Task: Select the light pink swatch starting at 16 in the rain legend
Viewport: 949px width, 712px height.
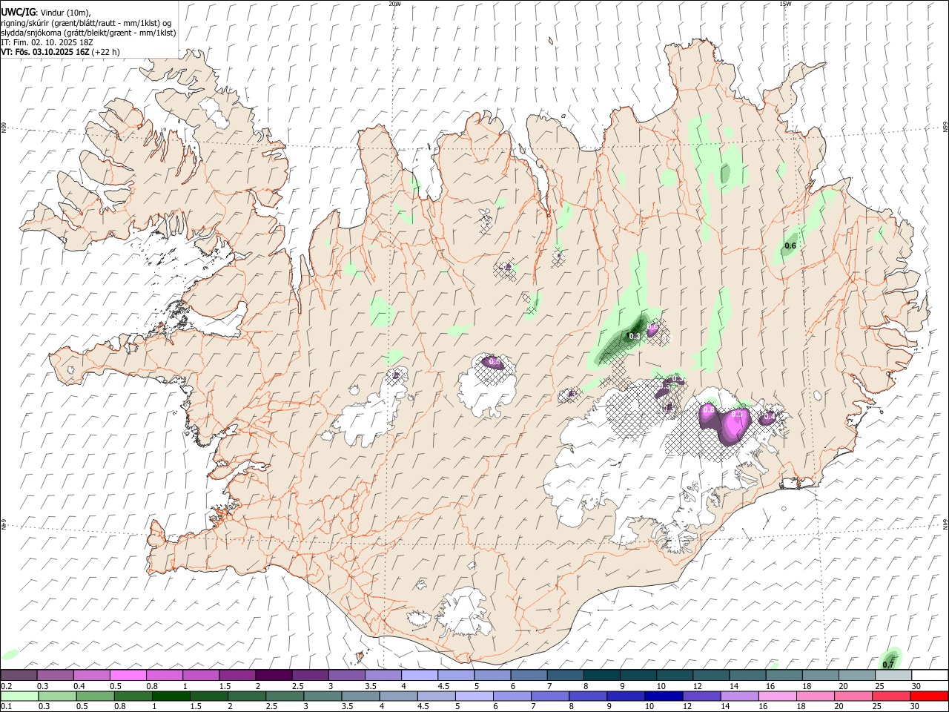Action: 777,696
